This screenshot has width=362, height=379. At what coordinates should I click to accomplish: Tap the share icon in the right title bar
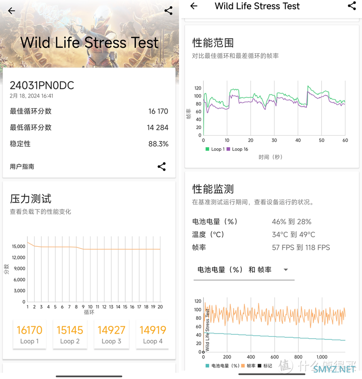click(x=352, y=6)
